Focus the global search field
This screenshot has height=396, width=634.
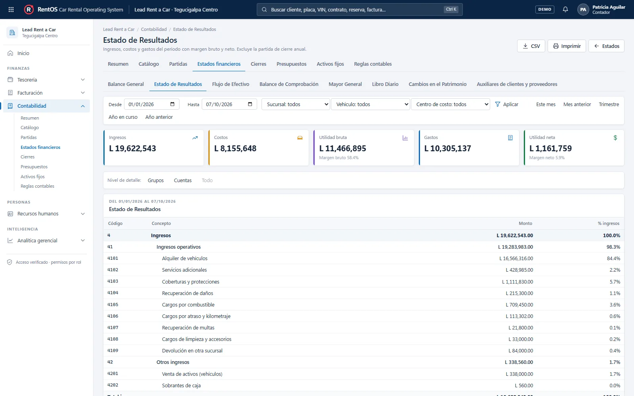(360, 10)
